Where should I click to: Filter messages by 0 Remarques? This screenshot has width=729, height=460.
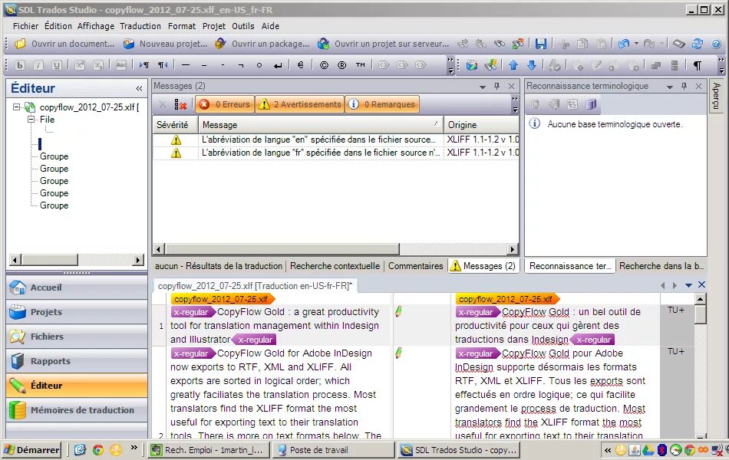coord(382,104)
